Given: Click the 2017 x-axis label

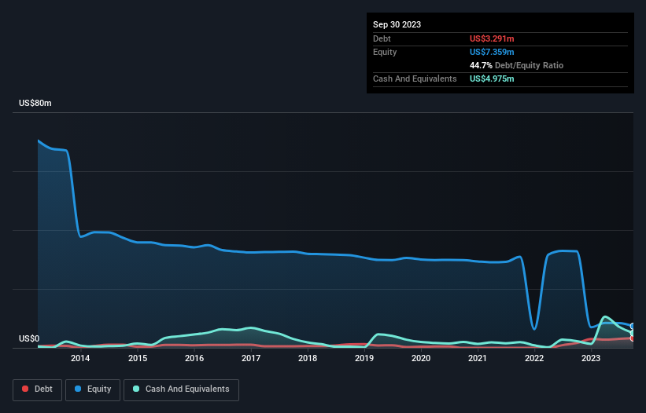Looking at the screenshot, I should pos(251,358).
